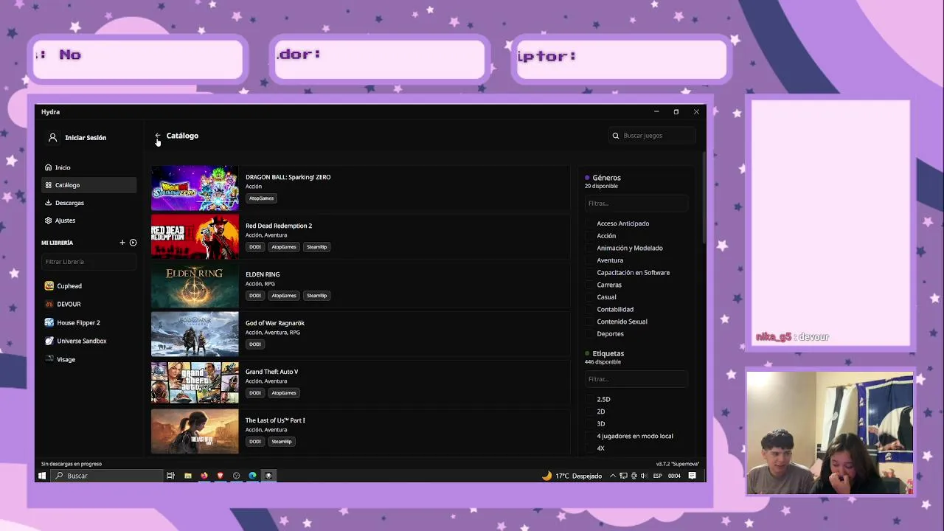Click the DODI tag on God of War Ragnarök
This screenshot has width=944, height=531.
[254, 344]
